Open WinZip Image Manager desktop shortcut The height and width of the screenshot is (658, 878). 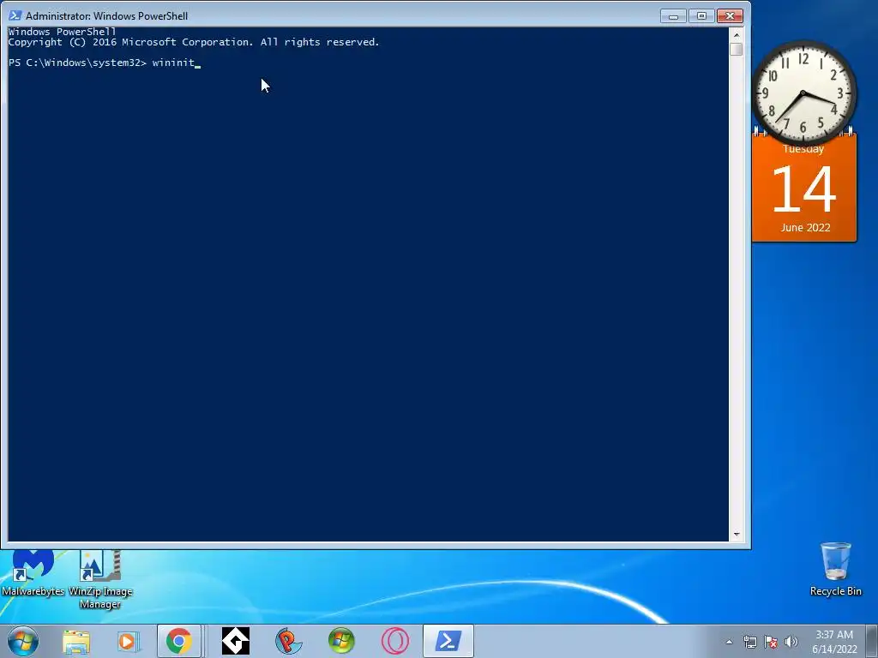point(100,580)
